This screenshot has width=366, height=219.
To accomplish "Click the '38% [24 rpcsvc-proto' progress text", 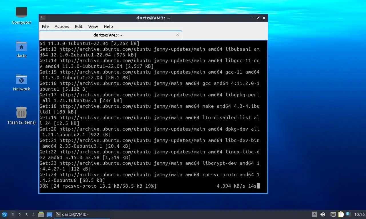I will 98,186.
